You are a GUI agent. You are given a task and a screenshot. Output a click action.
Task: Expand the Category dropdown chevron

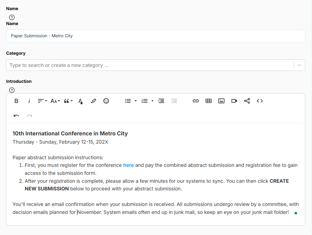click(299, 65)
